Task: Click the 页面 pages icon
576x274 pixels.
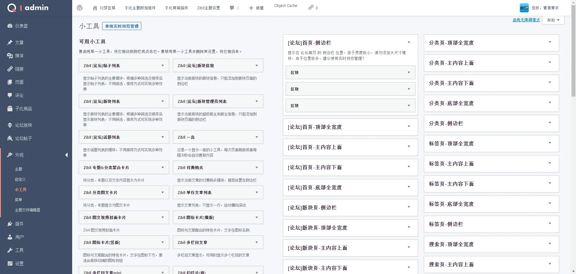Action: click(x=10, y=82)
